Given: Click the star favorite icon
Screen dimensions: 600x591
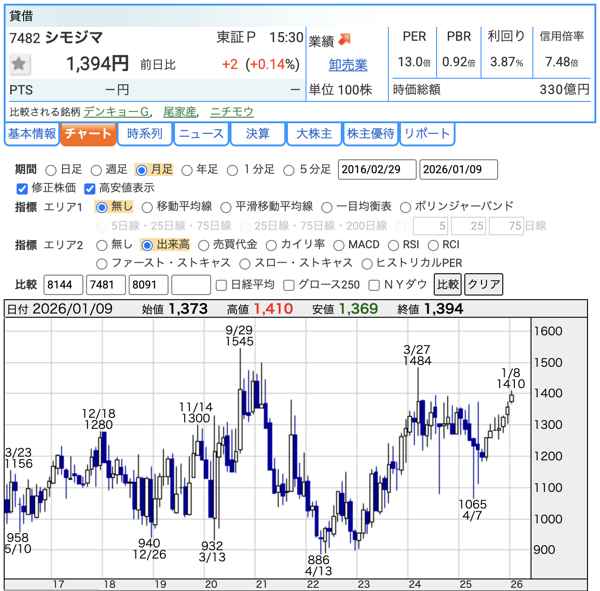Looking at the screenshot, I should click(19, 64).
